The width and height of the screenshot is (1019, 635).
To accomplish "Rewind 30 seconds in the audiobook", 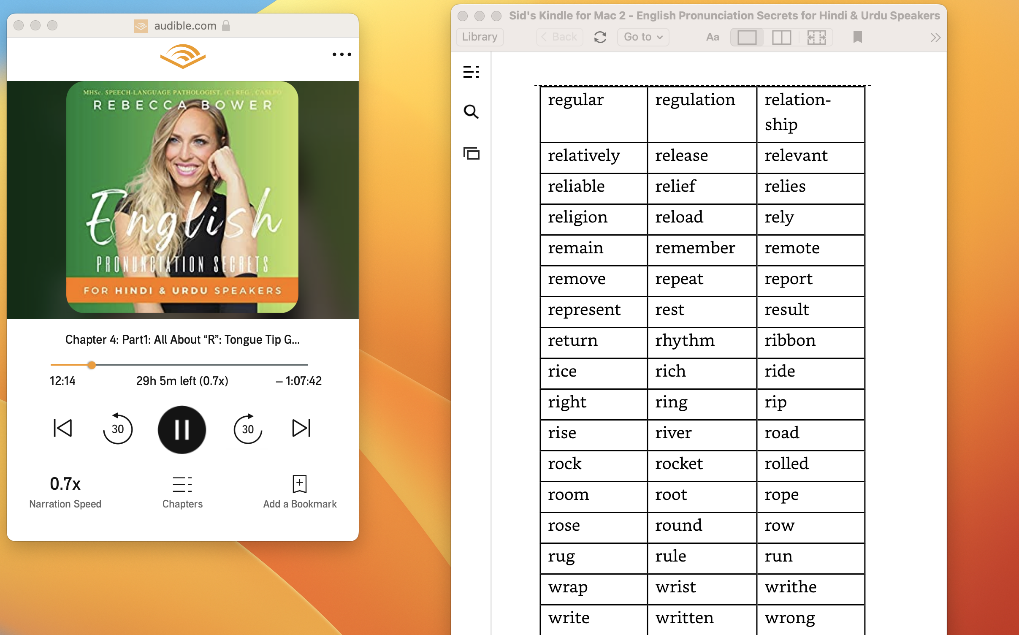I will click(x=118, y=429).
